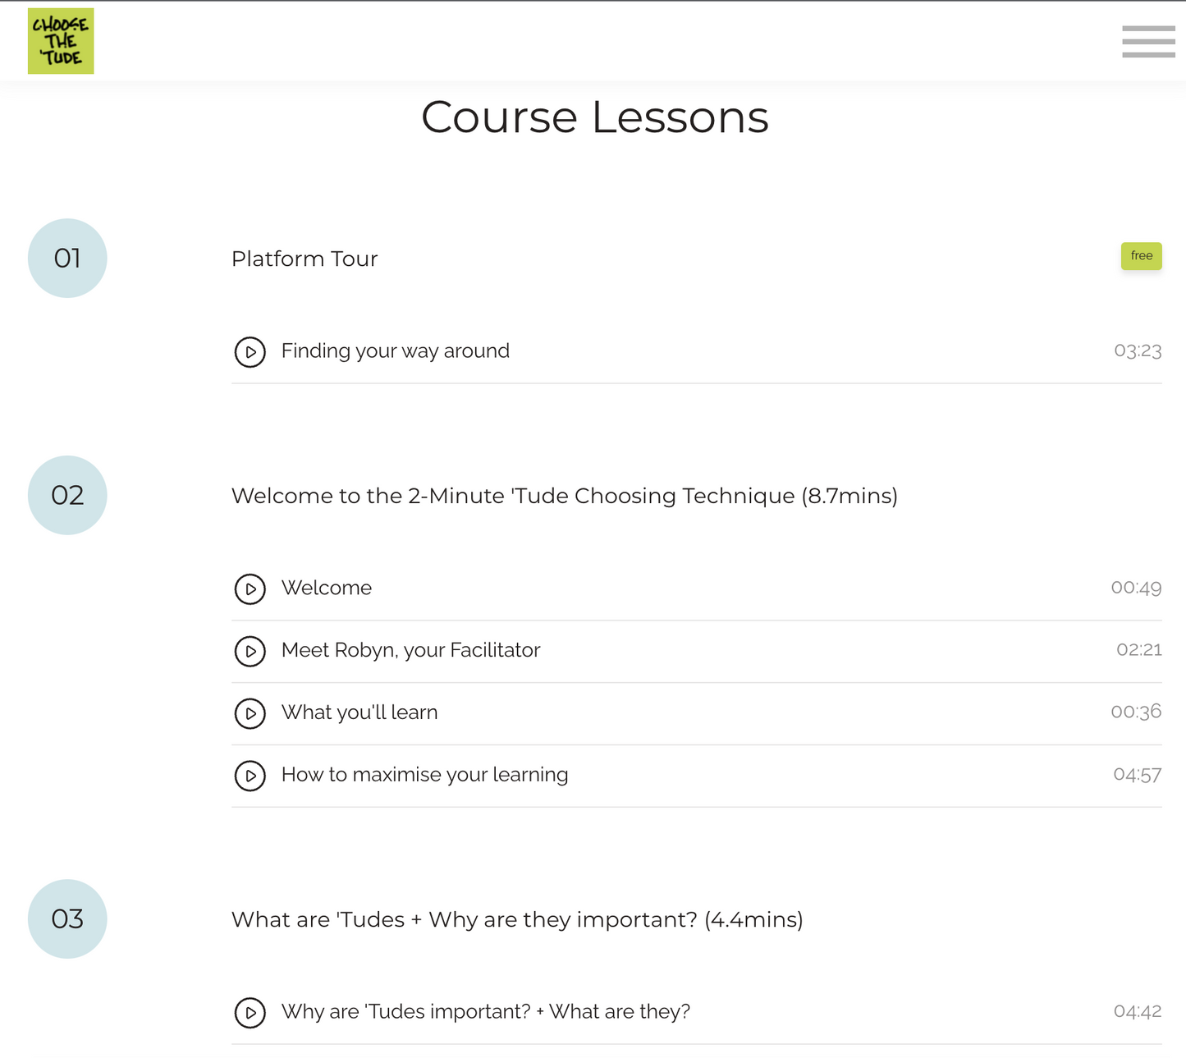Play the Meet Robyn, your Facilitator video
Image resolution: width=1186 pixels, height=1058 pixels.
(250, 652)
